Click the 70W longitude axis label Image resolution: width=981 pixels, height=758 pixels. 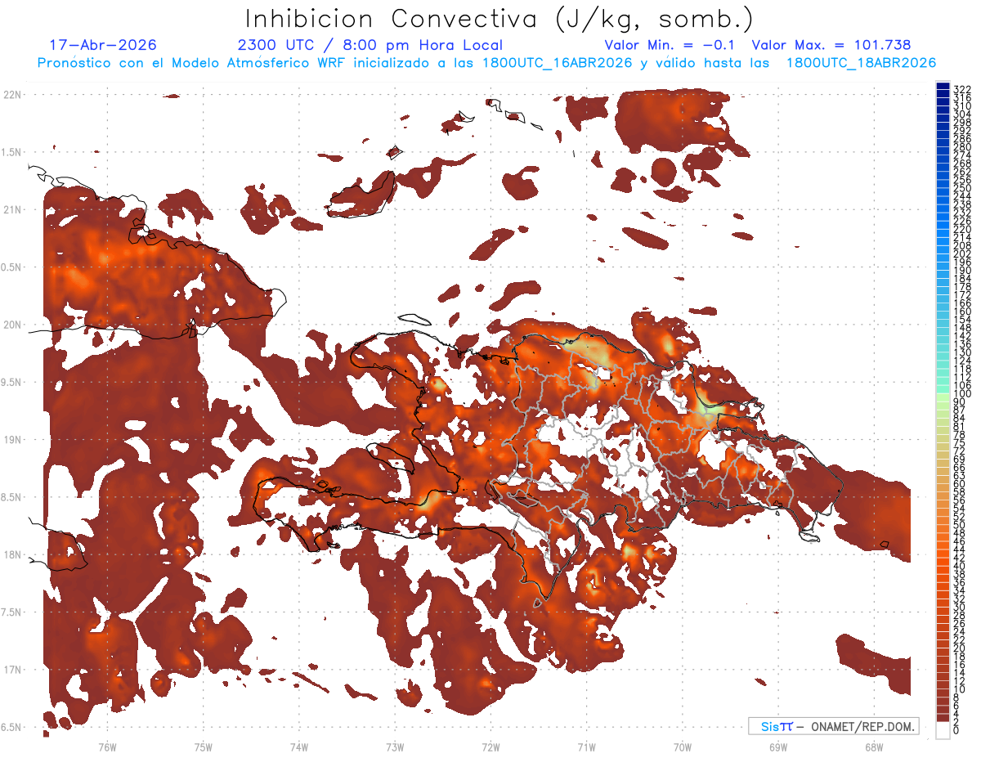(x=682, y=747)
